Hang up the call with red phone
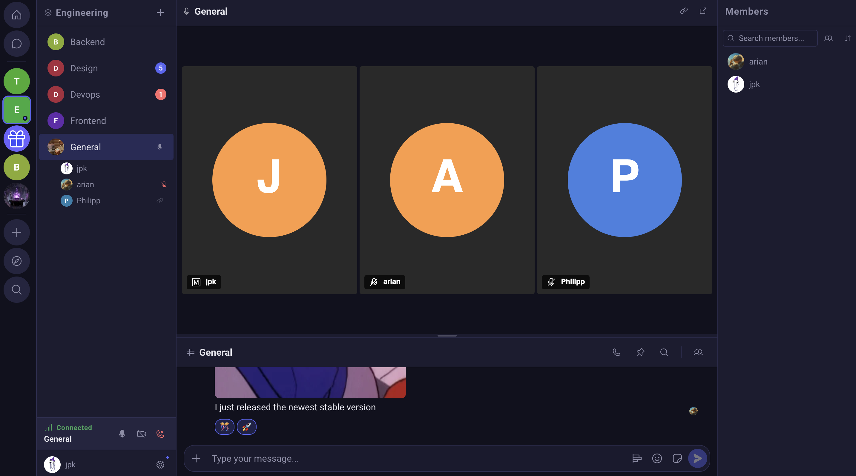The width and height of the screenshot is (856, 476). pos(160,434)
